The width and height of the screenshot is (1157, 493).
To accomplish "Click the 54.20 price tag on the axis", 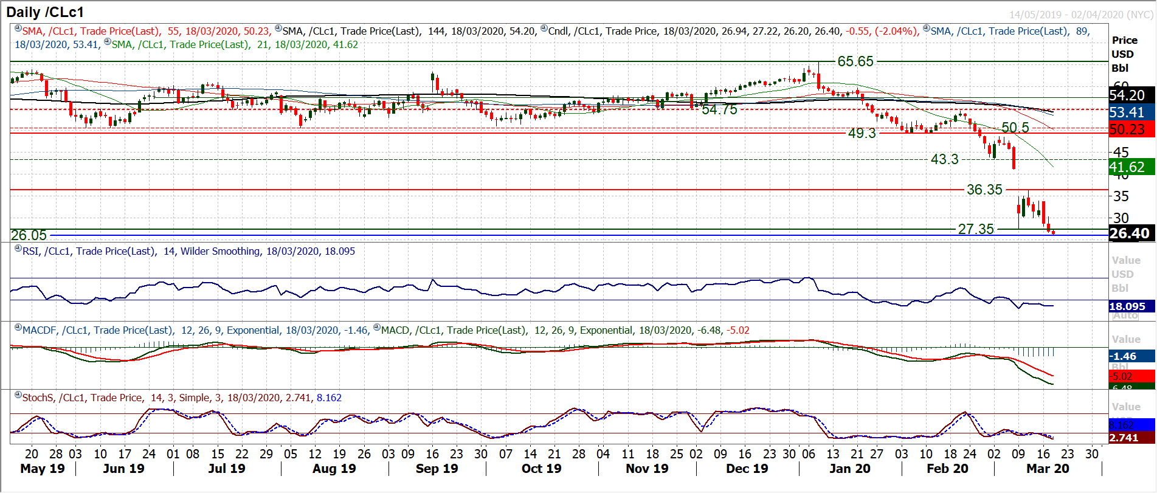I will (1131, 95).
